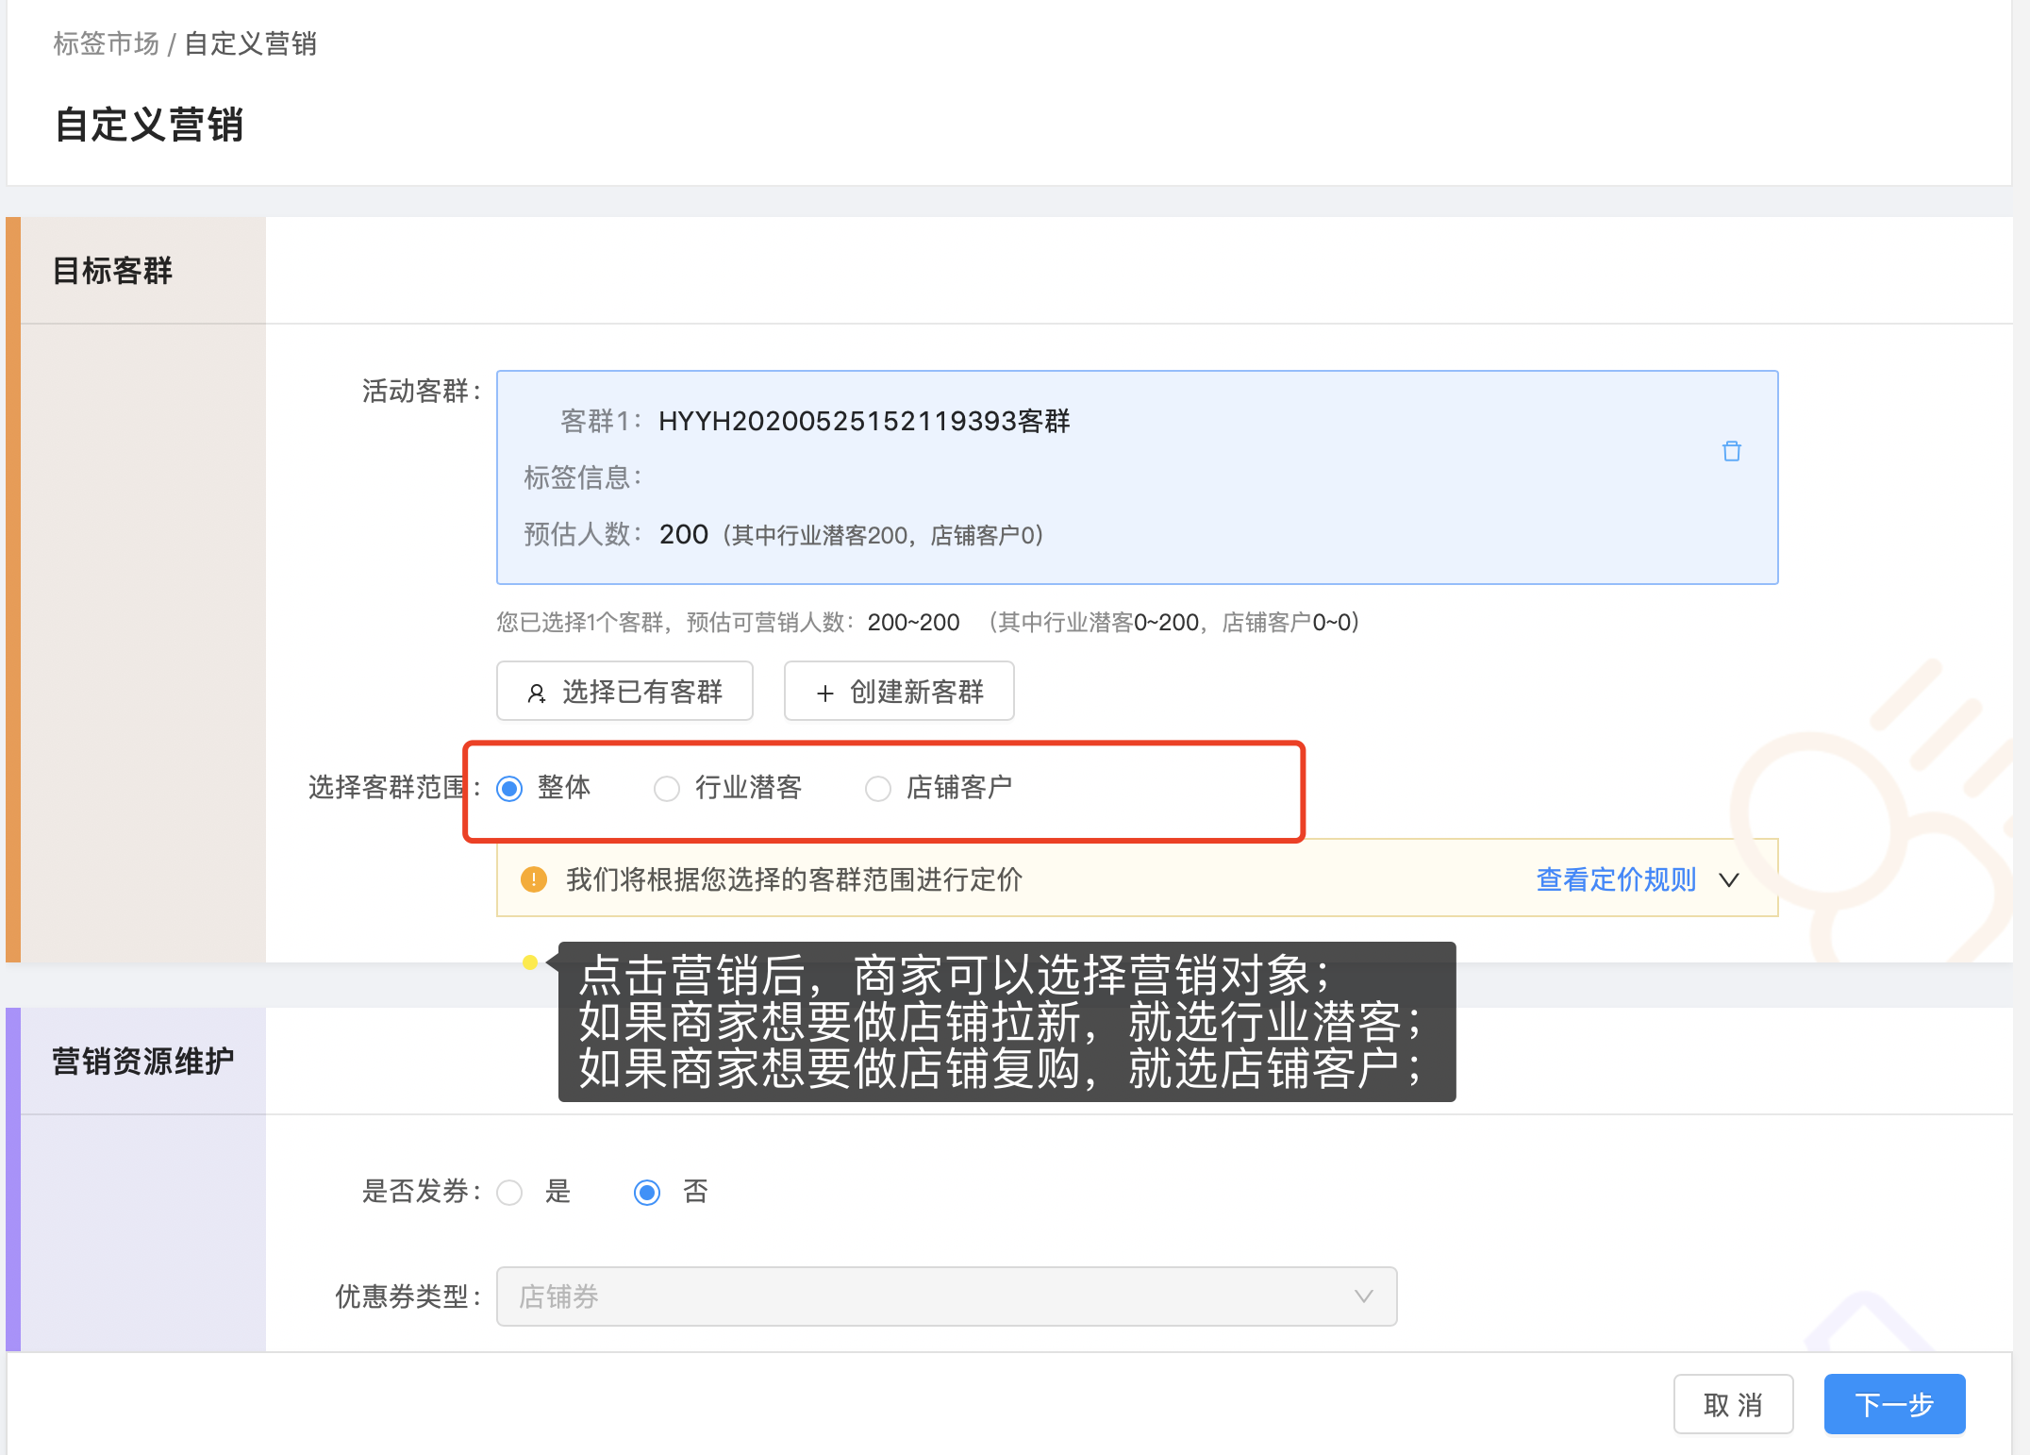Screen dimensions: 2030x1455
Task: Expand the pricing rules chevron arrow
Action: (x=1728, y=880)
